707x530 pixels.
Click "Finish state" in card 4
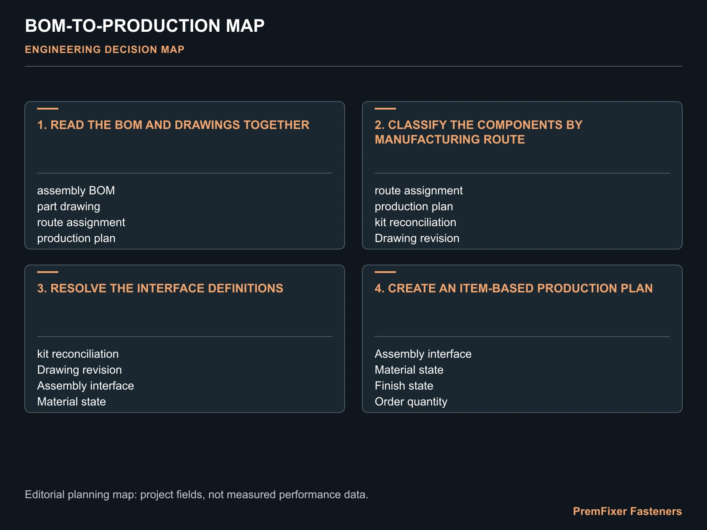click(404, 386)
